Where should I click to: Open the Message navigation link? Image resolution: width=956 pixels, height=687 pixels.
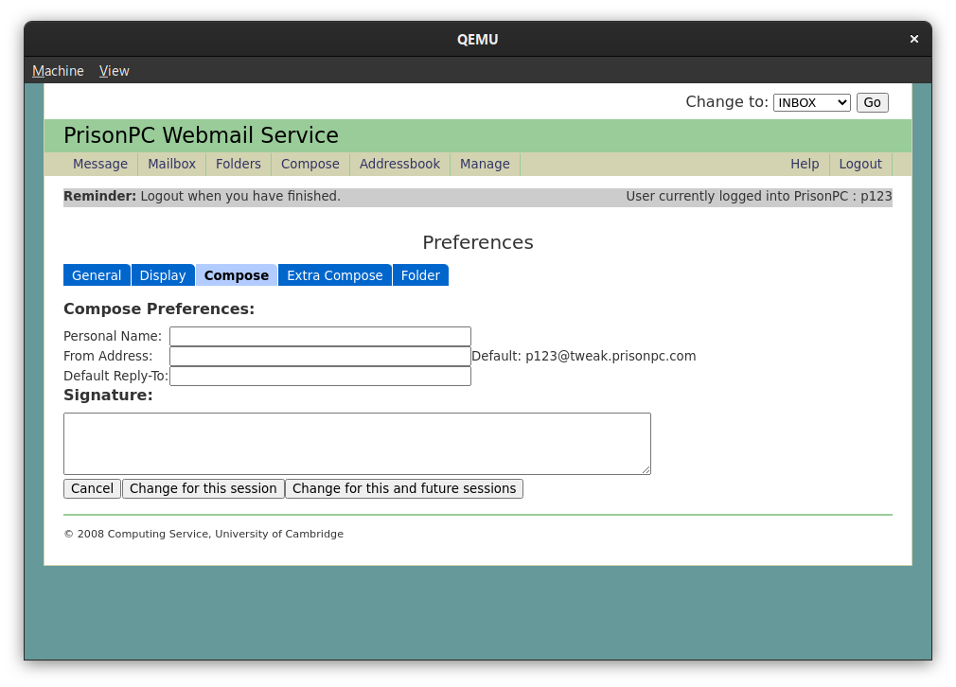(100, 164)
